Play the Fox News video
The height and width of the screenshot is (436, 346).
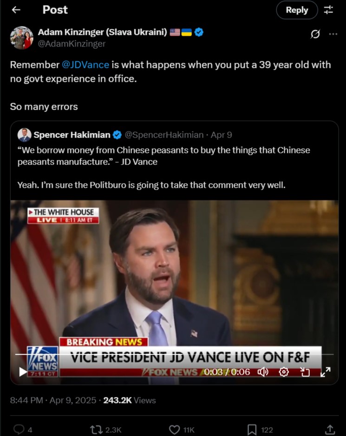23,371
